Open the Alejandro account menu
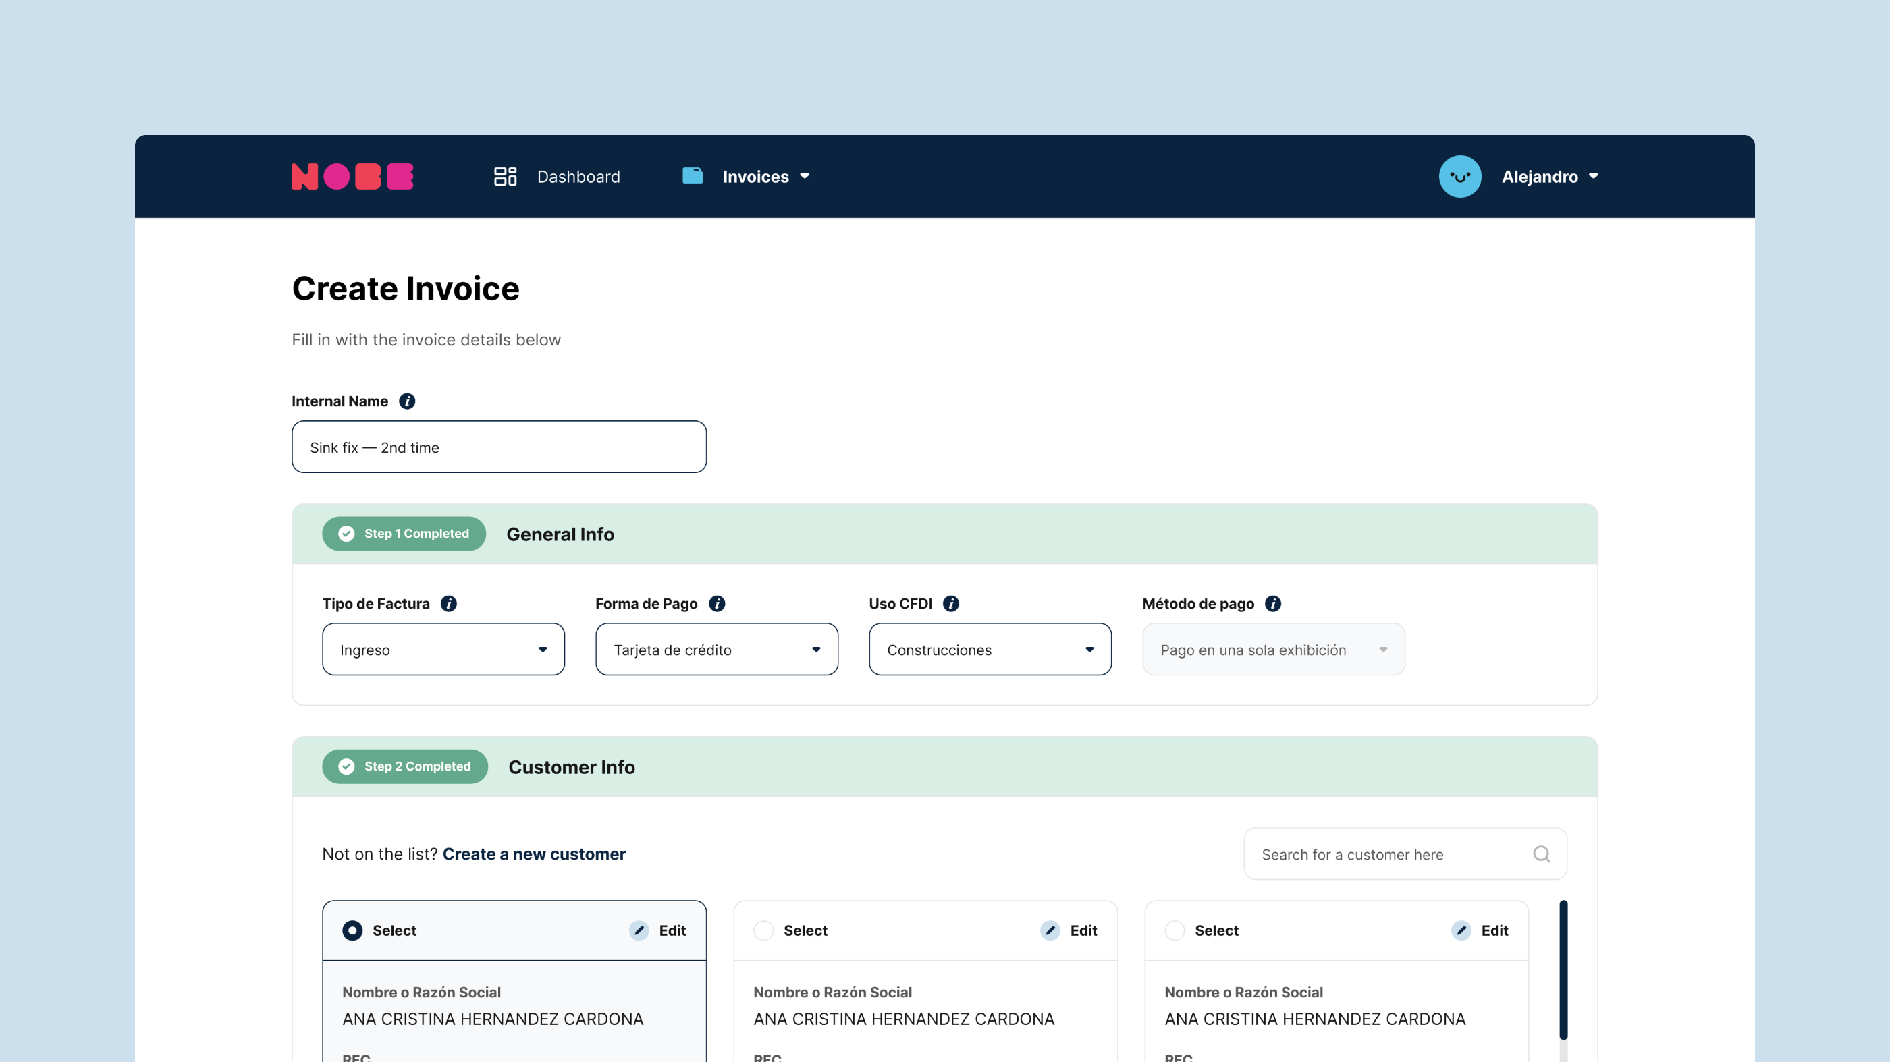Screen dimensions: 1890x1062 pyautogui.click(x=1540, y=177)
